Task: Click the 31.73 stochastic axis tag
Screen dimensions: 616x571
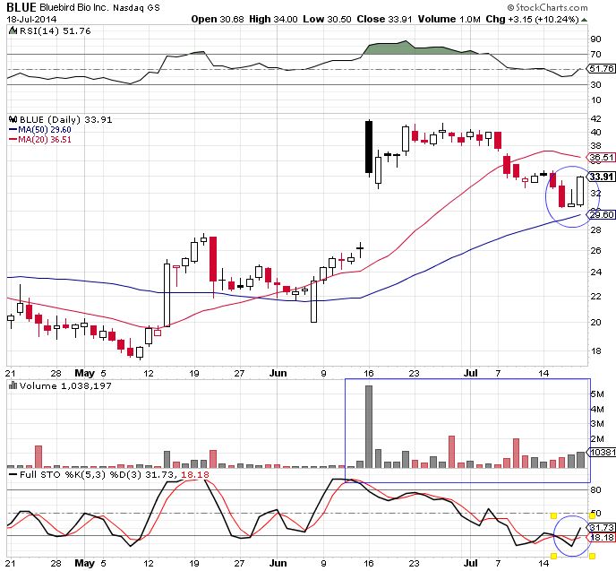Action: pyautogui.click(x=602, y=527)
